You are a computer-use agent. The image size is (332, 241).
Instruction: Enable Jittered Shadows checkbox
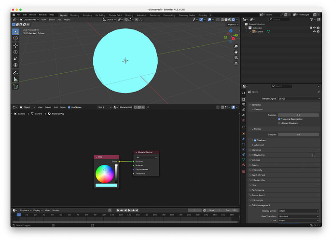point(279,123)
